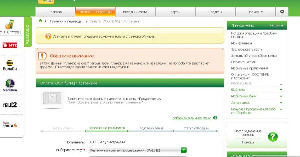Open the Вклады и счета tab
The width and height of the screenshot is (300, 157).
(135, 12)
